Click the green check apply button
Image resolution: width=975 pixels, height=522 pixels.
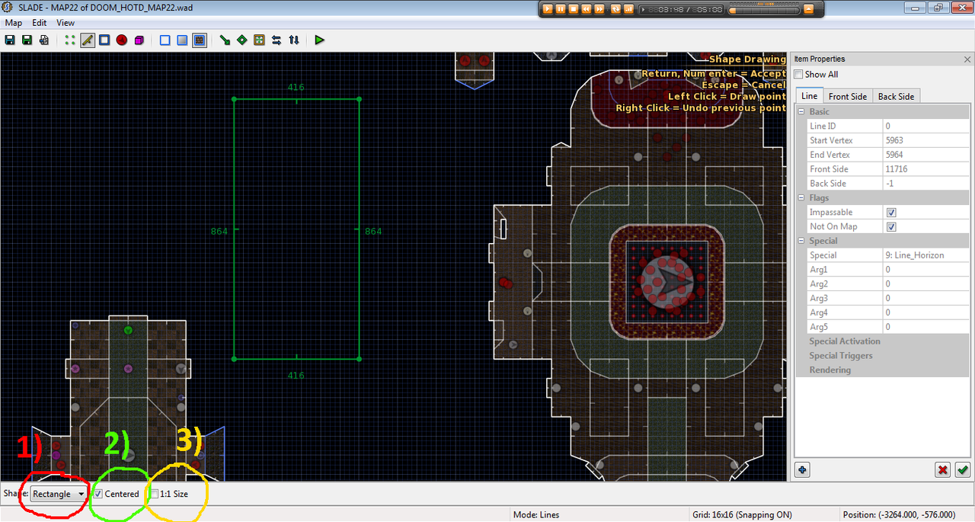pyautogui.click(x=963, y=469)
